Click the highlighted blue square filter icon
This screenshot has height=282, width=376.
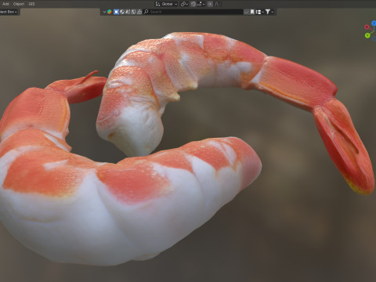116,12
